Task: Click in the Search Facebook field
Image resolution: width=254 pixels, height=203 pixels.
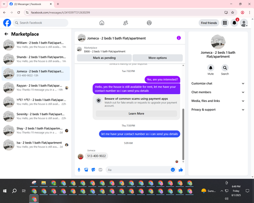Action: tap(41, 23)
